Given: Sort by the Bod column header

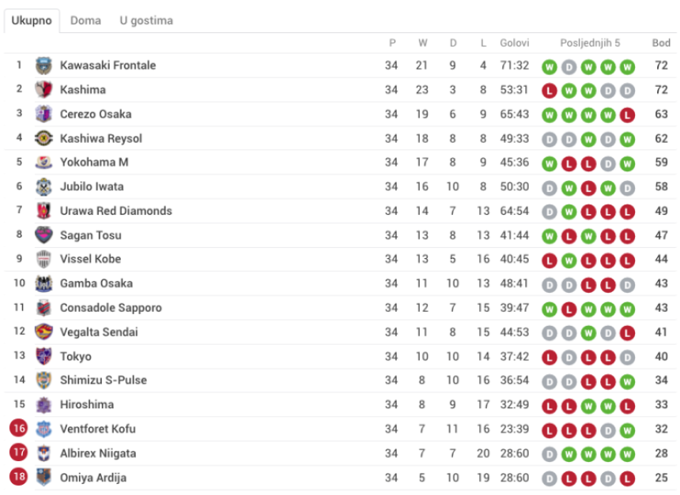Looking at the screenshot, I should coord(661,43).
